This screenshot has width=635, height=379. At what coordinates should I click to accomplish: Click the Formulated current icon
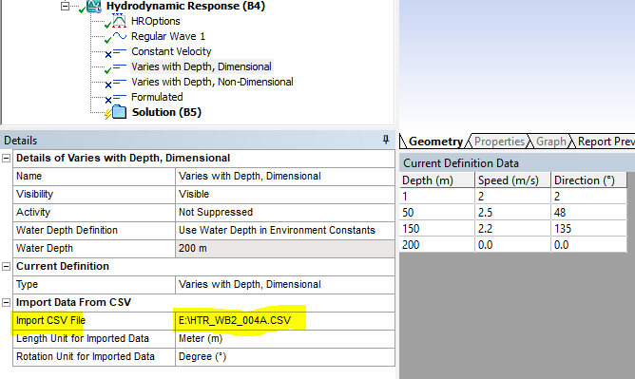click(120, 97)
